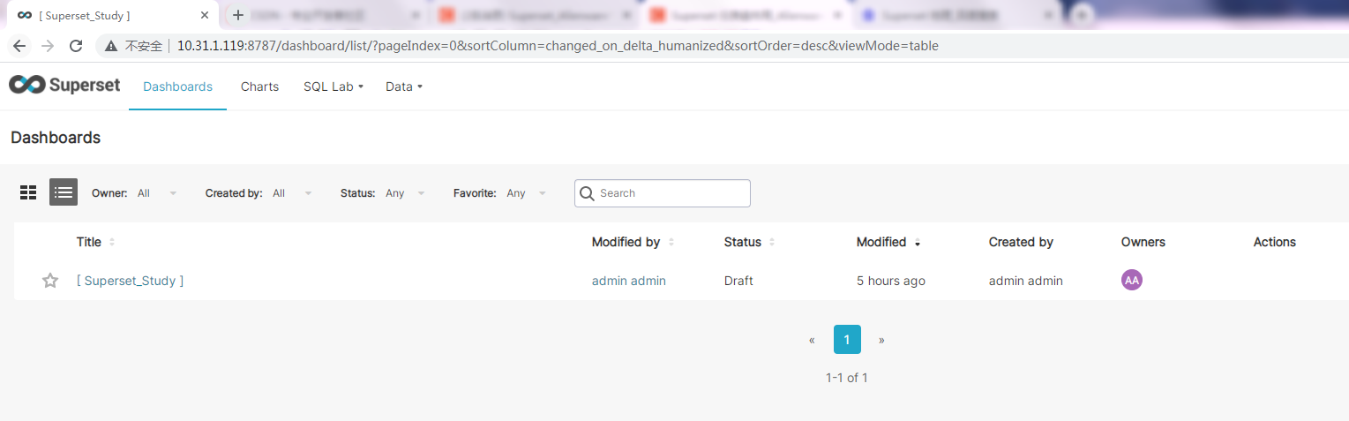Click the Created by admin admin cell
Screen dimensions: 1349x421
coord(1026,281)
